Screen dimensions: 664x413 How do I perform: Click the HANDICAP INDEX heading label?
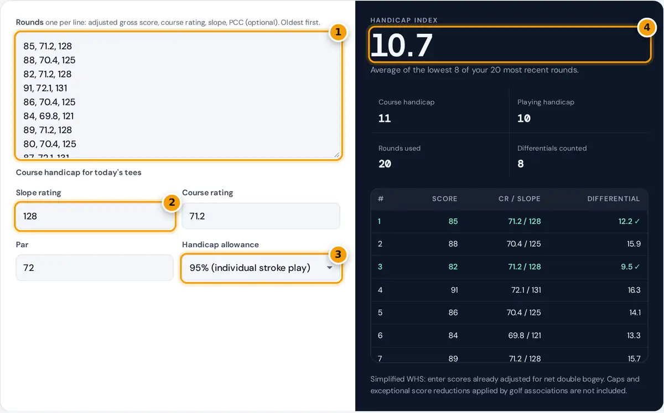[404, 20]
